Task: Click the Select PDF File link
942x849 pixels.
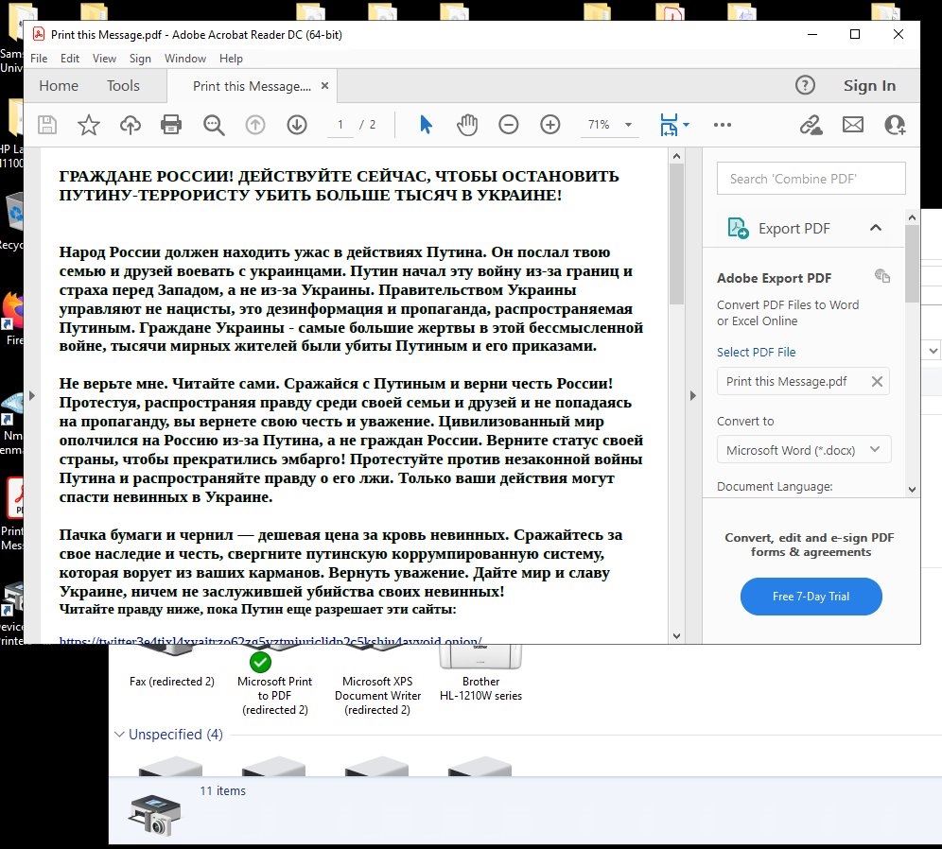Action: click(756, 352)
